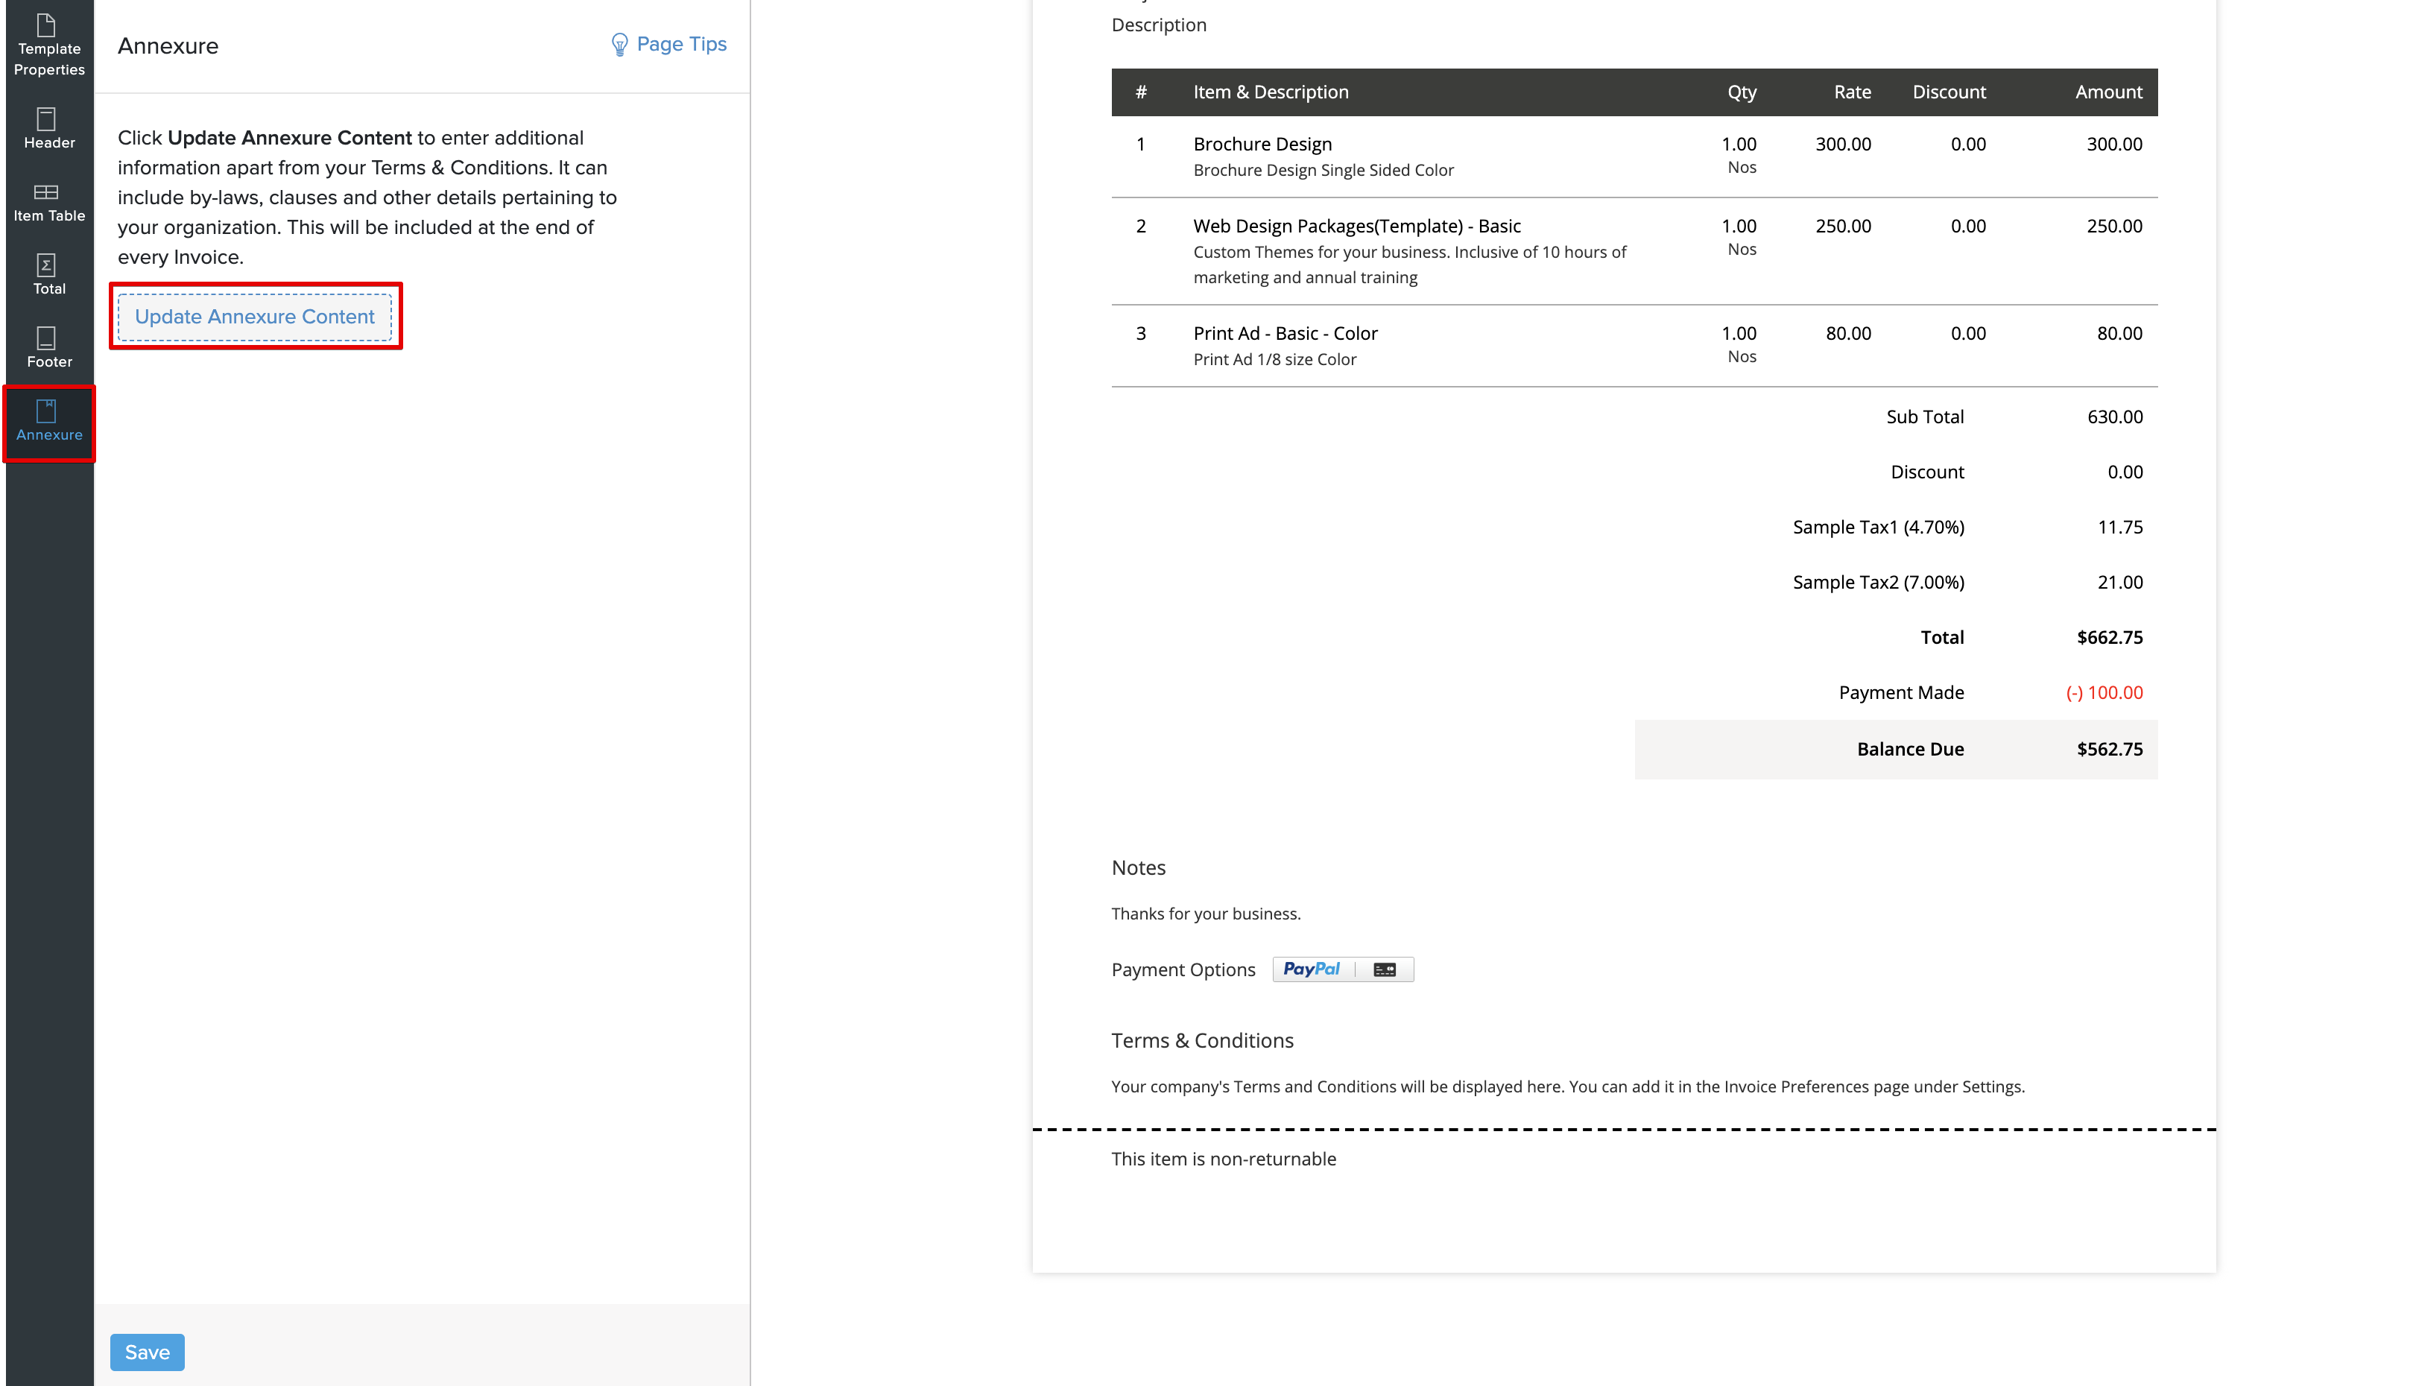
Task: Open the Page Tips link
Action: pyautogui.click(x=680, y=45)
